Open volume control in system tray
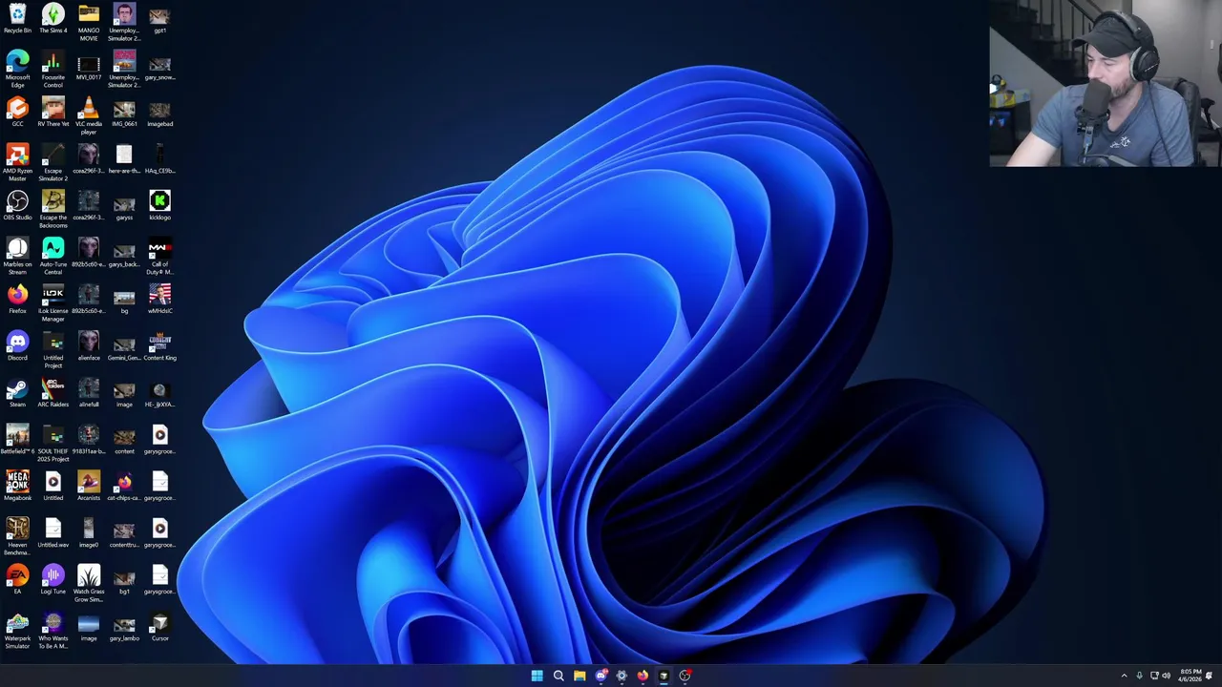Image resolution: width=1222 pixels, height=687 pixels. point(1166,676)
